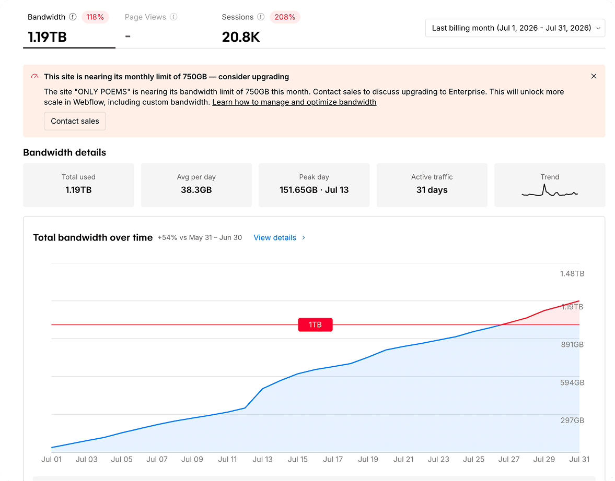Image resolution: width=615 pixels, height=481 pixels.
Task: Click the Bandwidth info icon
Action: point(73,17)
